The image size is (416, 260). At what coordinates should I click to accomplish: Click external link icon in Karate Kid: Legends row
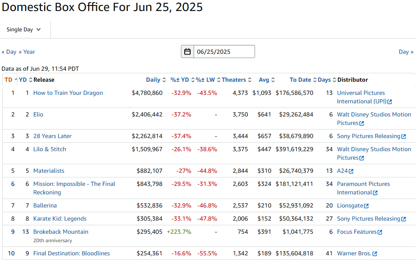pyautogui.click(x=404, y=219)
